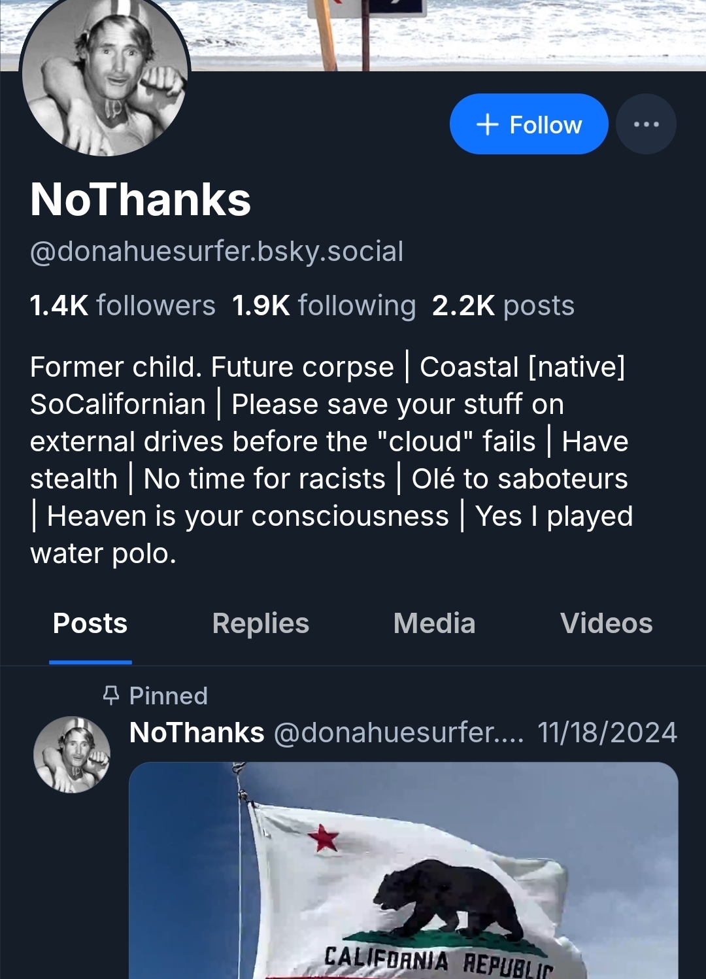Screen dimensions: 706x979
Task: Switch to the Media tab
Action: pos(434,623)
